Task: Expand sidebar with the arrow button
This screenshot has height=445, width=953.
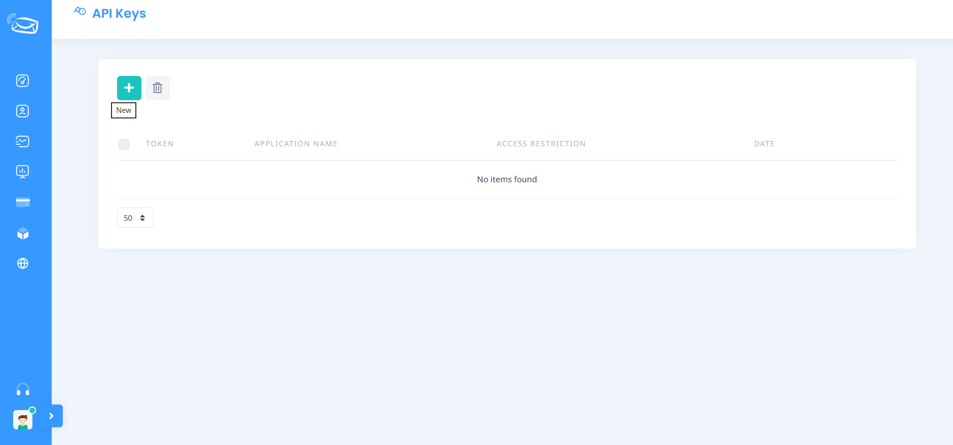Action: (x=51, y=416)
